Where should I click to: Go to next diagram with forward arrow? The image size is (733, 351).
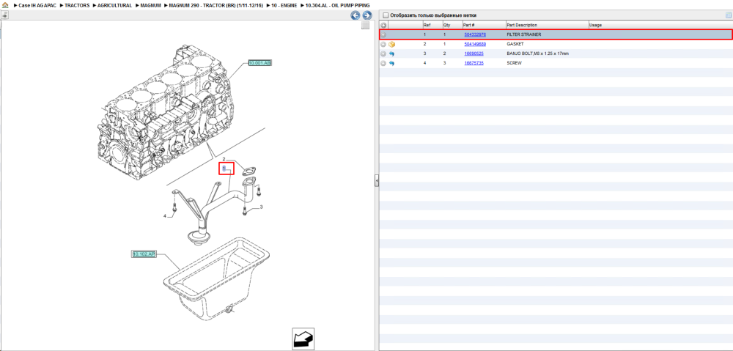(367, 15)
